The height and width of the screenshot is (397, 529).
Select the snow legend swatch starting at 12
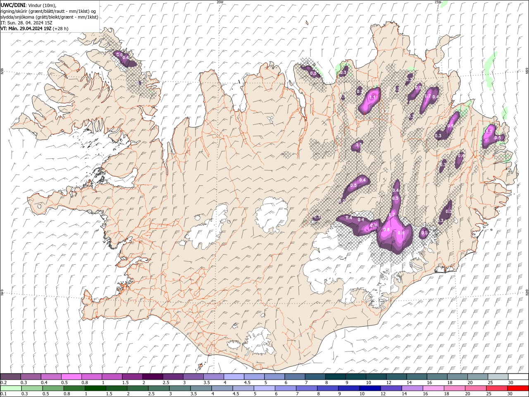coord(396,376)
